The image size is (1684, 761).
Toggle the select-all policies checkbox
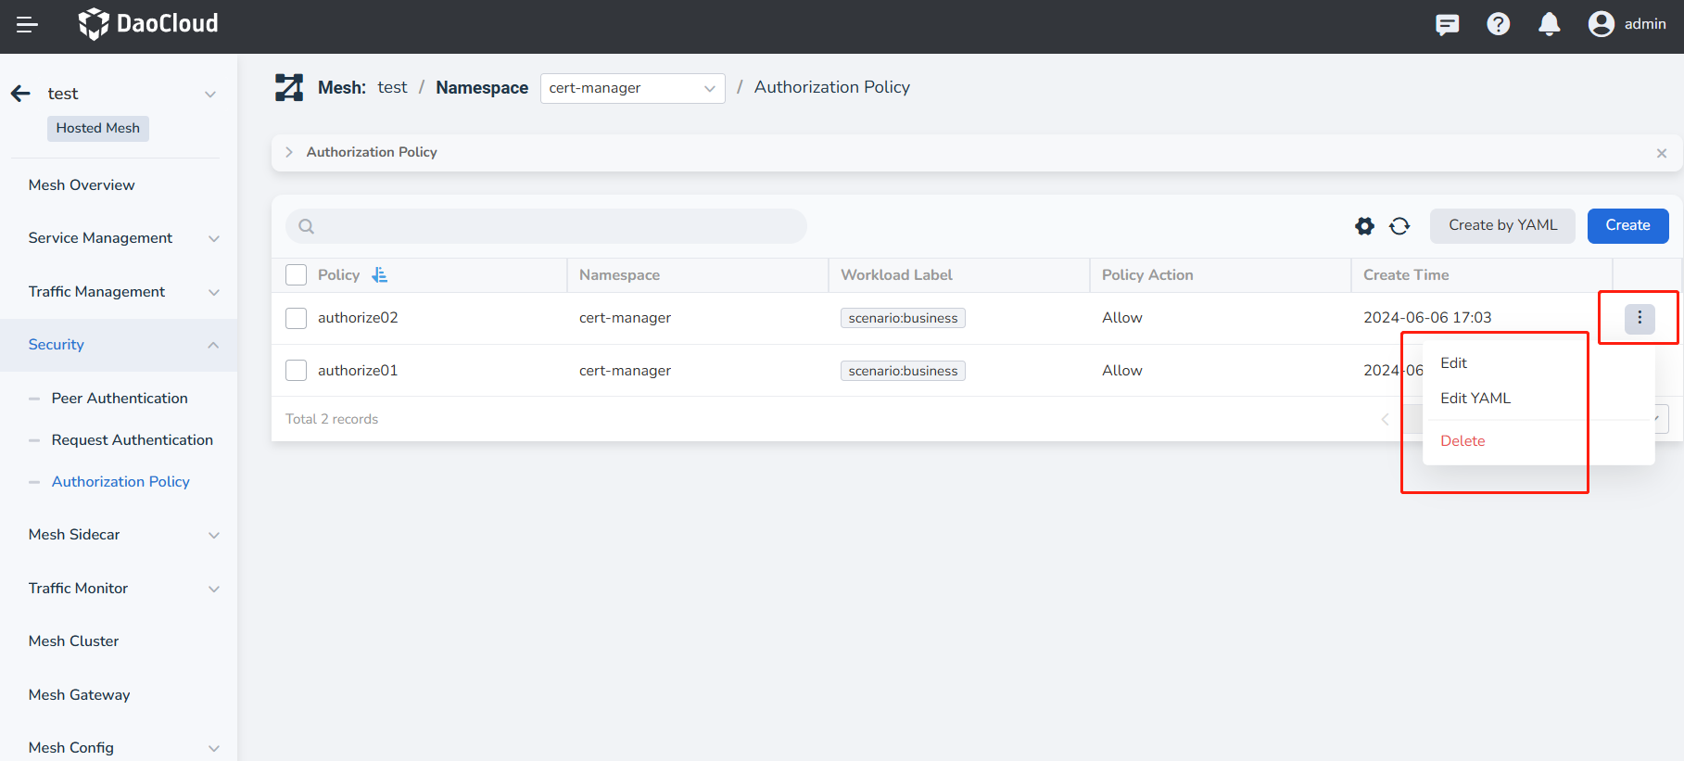click(x=297, y=275)
